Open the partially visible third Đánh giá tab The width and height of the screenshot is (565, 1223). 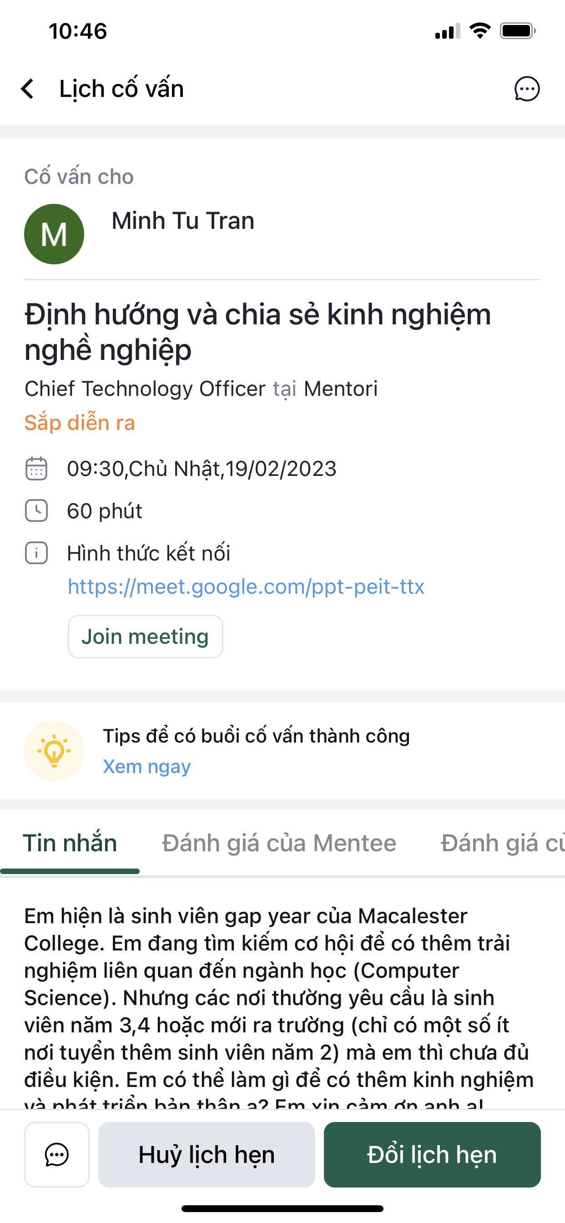[502, 844]
